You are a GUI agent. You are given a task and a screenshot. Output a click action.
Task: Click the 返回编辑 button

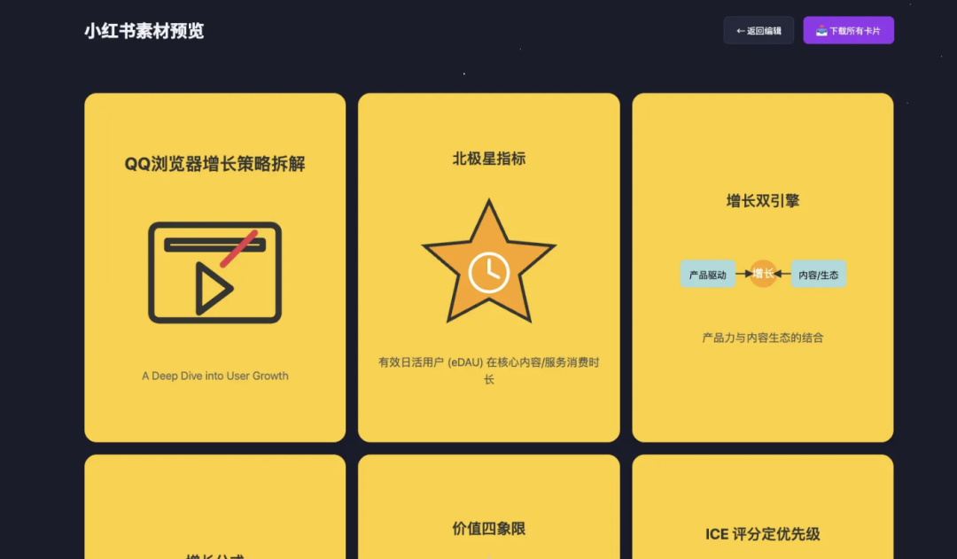pyautogui.click(x=759, y=30)
